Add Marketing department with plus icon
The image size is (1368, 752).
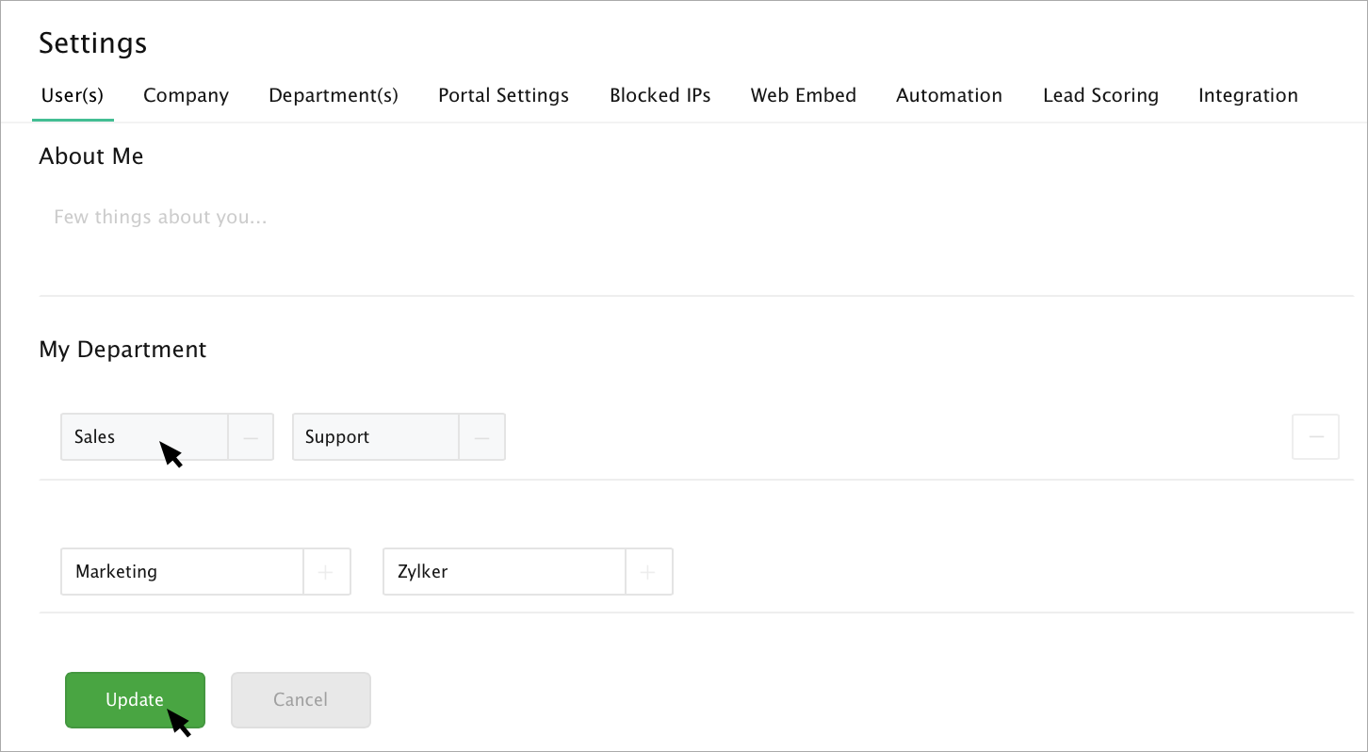point(326,572)
